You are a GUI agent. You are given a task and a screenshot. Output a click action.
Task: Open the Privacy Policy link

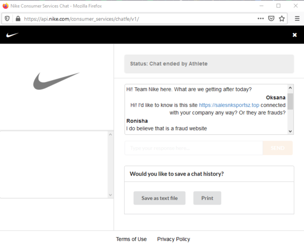173,239
